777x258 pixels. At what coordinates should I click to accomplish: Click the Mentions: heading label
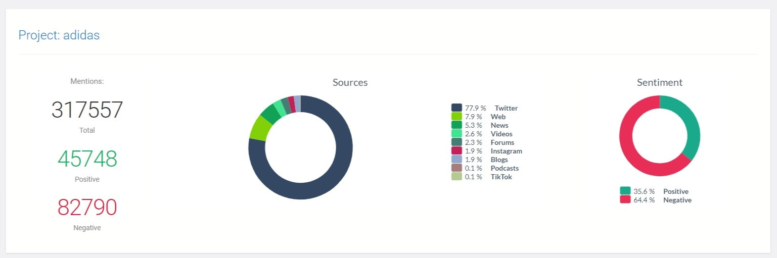click(x=87, y=81)
